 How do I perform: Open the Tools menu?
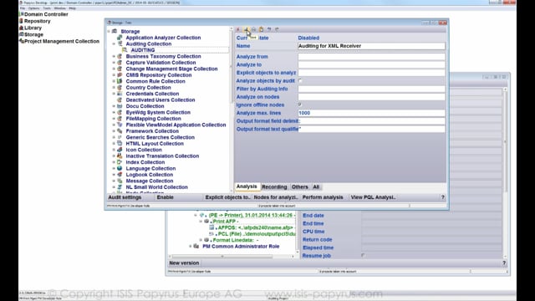click(47, 8)
